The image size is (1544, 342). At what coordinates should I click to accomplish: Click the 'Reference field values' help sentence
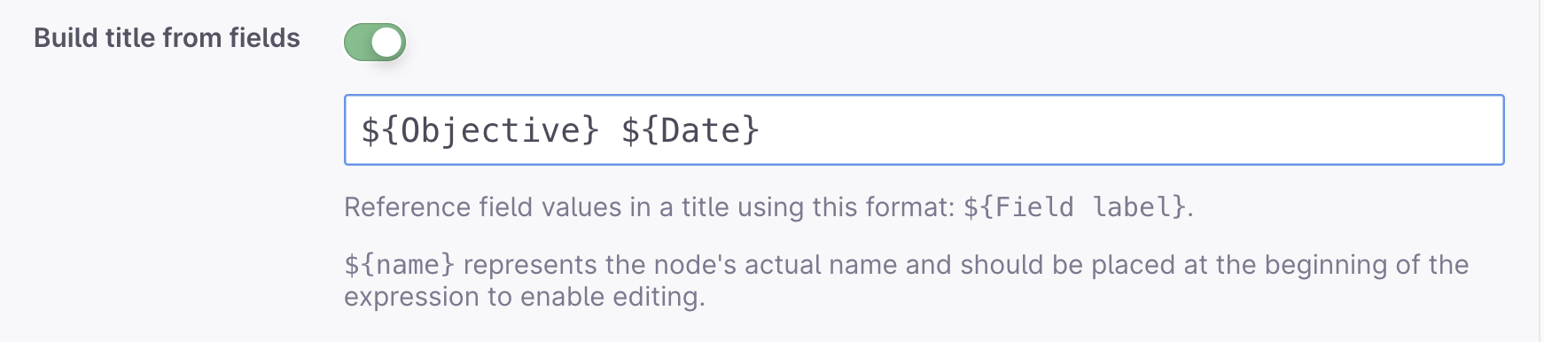(768, 207)
